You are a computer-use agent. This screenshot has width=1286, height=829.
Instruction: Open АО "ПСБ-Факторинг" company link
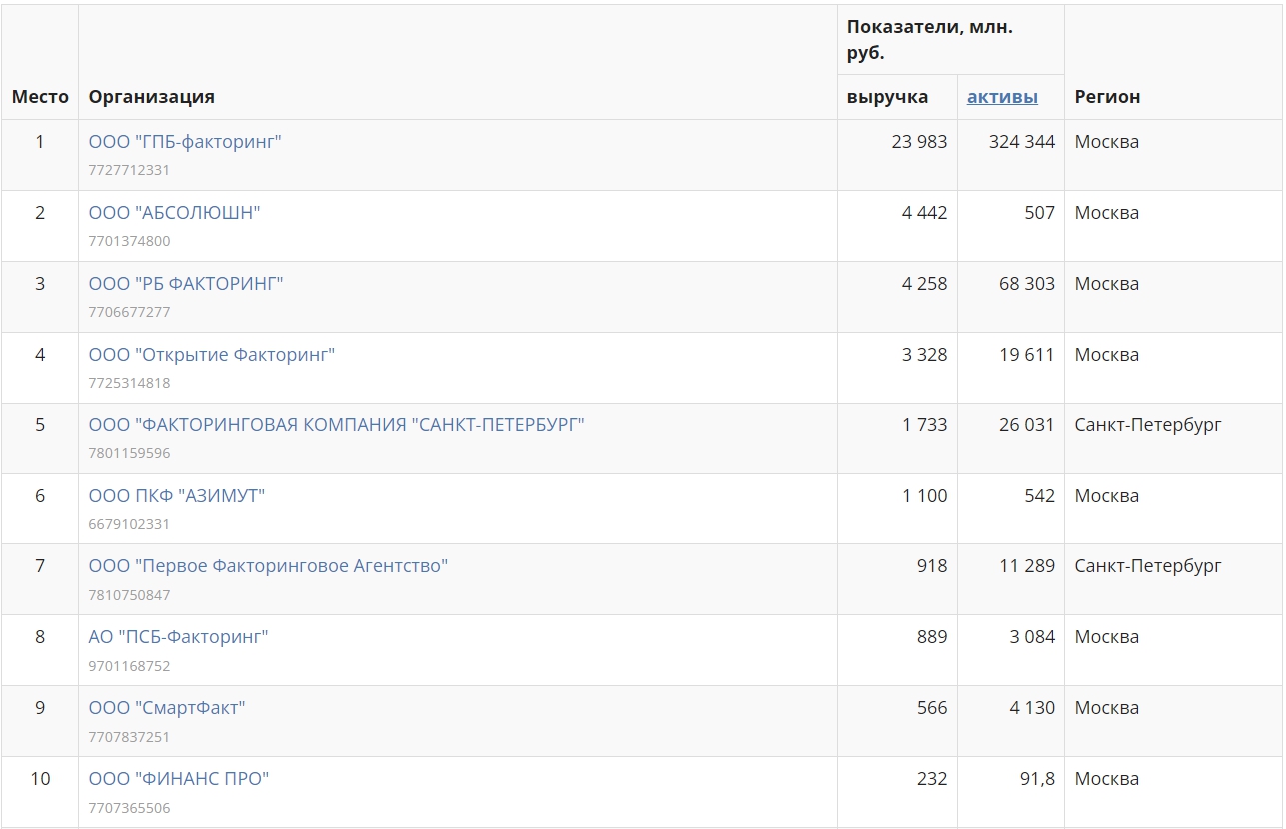(x=179, y=637)
